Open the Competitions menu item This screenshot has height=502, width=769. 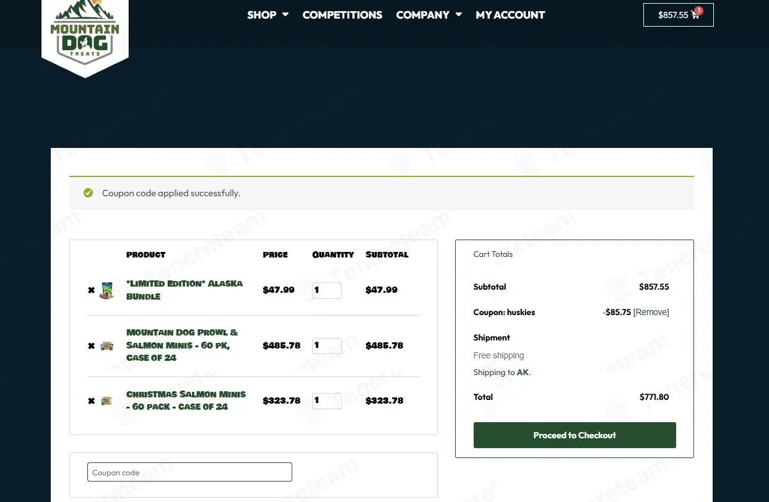tap(342, 15)
